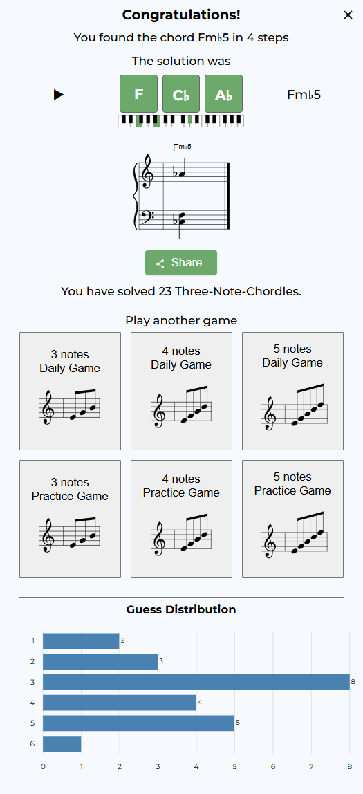Play the Fm♭5 solution chord

[59, 95]
